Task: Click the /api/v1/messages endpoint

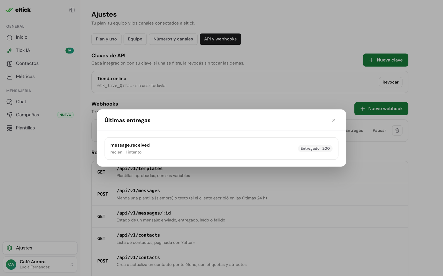Action: (138, 191)
